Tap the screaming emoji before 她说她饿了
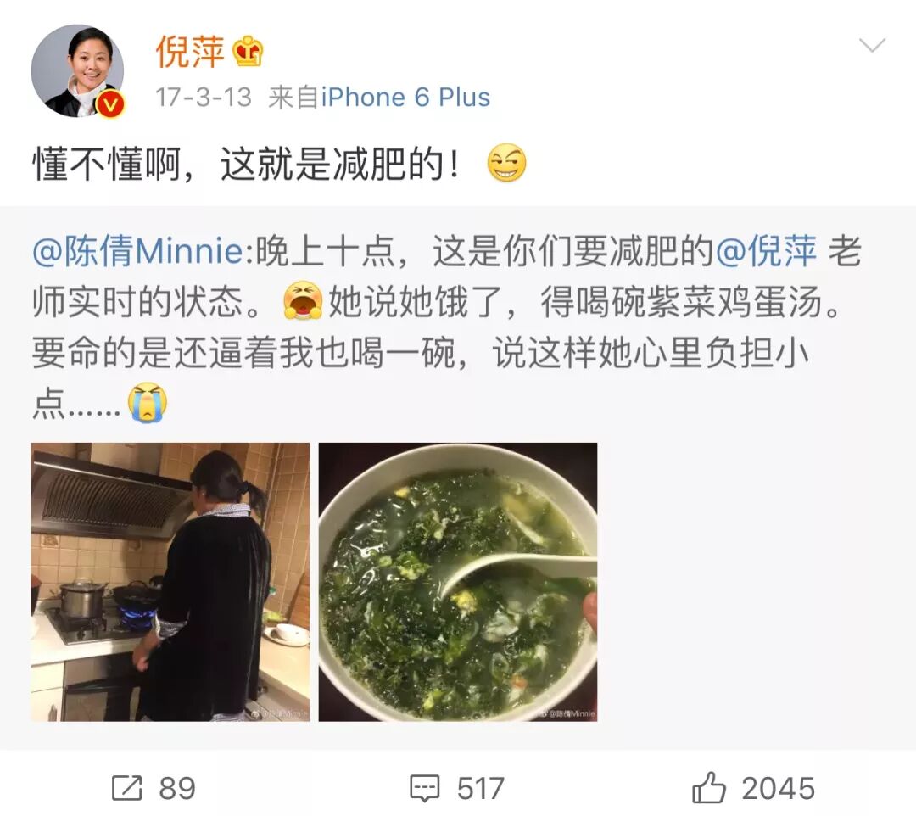This screenshot has width=916, height=816. [x=303, y=301]
